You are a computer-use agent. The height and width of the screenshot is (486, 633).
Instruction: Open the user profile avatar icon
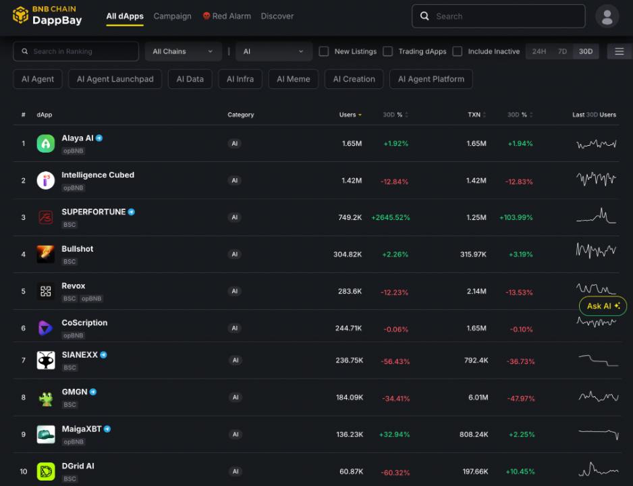[607, 16]
